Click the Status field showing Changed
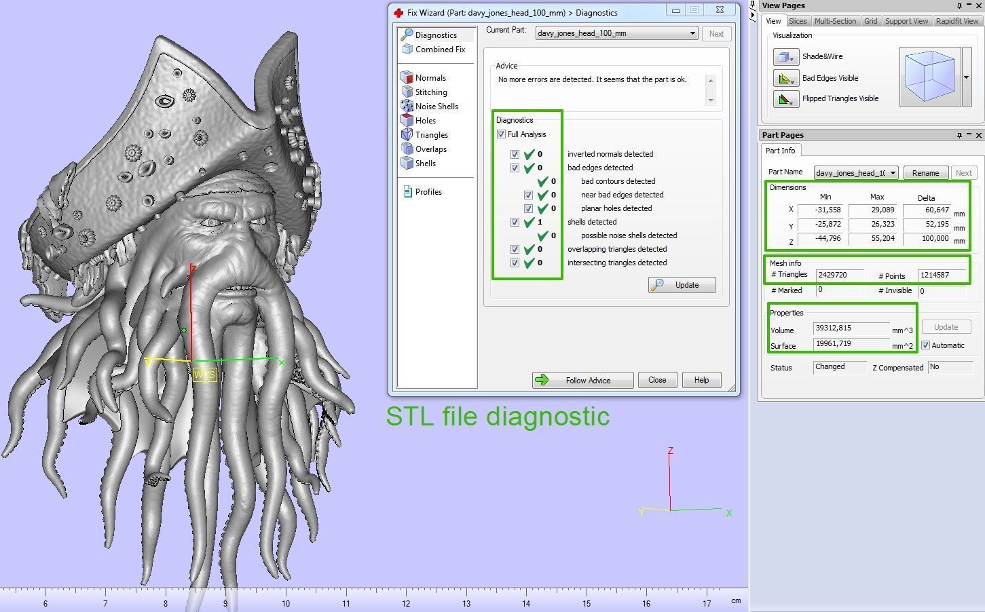Viewport: 985px width, 612px height. (x=840, y=367)
